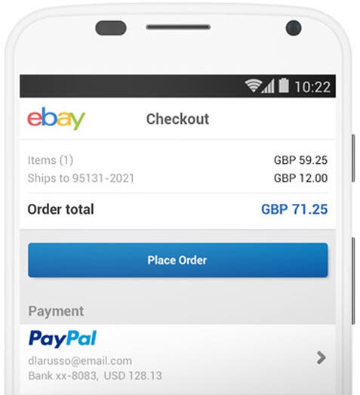This screenshot has height=395, width=360.
Task: Tap the Order total label
Action: [x=60, y=209]
